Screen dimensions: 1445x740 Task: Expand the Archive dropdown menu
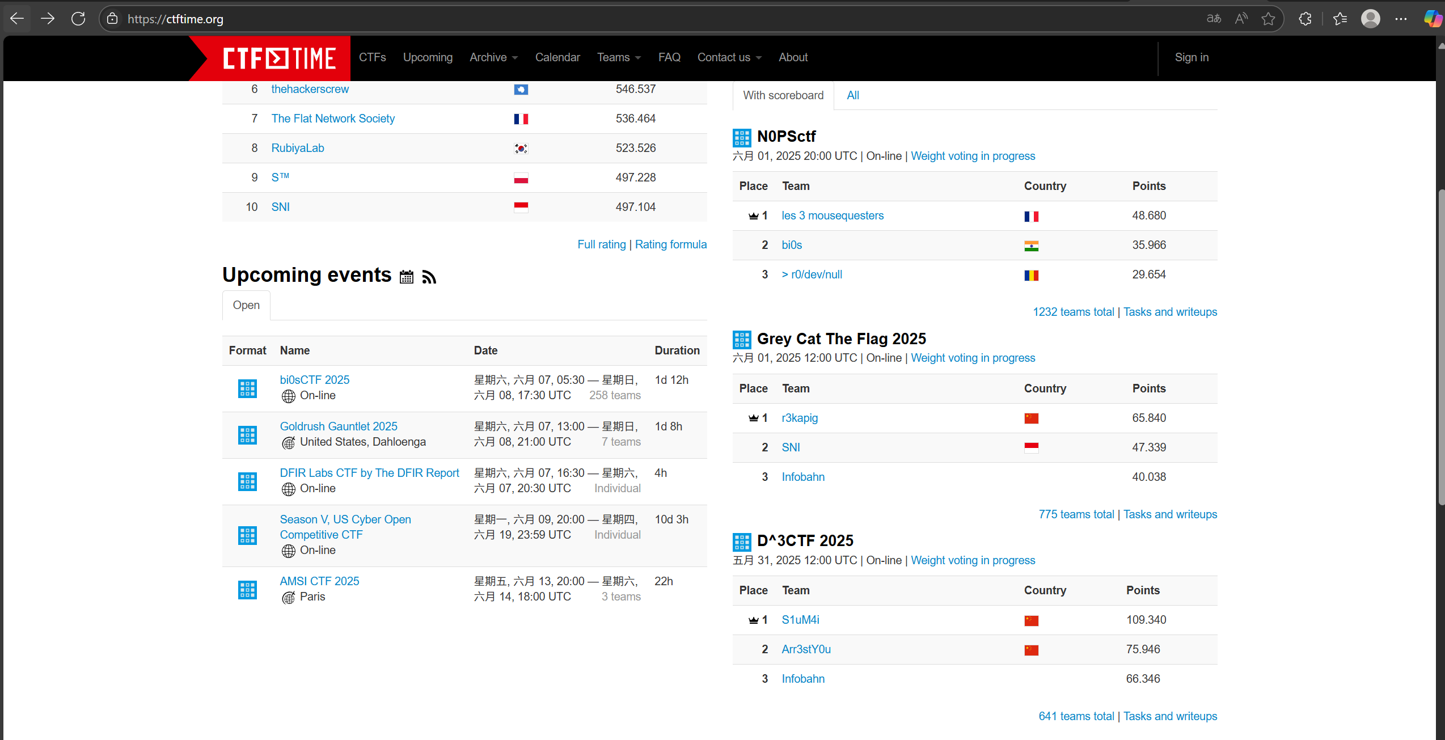pyautogui.click(x=493, y=57)
